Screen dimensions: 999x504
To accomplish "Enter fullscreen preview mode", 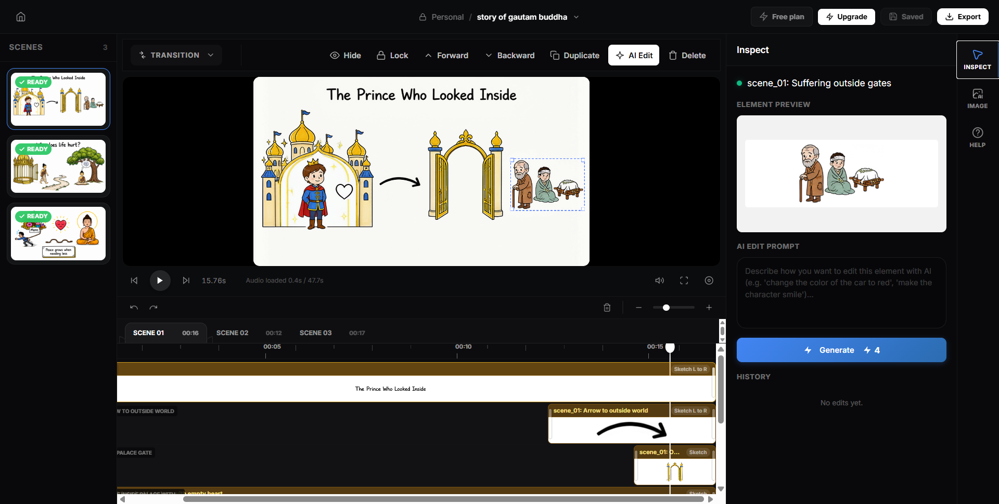I will click(684, 281).
